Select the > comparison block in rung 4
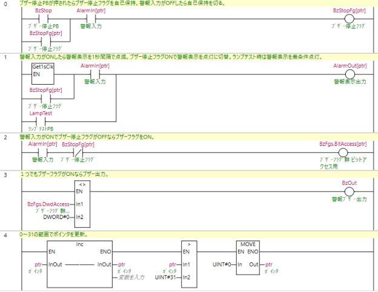Viewport: 378px width, 292px height. click(x=189, y=264)
